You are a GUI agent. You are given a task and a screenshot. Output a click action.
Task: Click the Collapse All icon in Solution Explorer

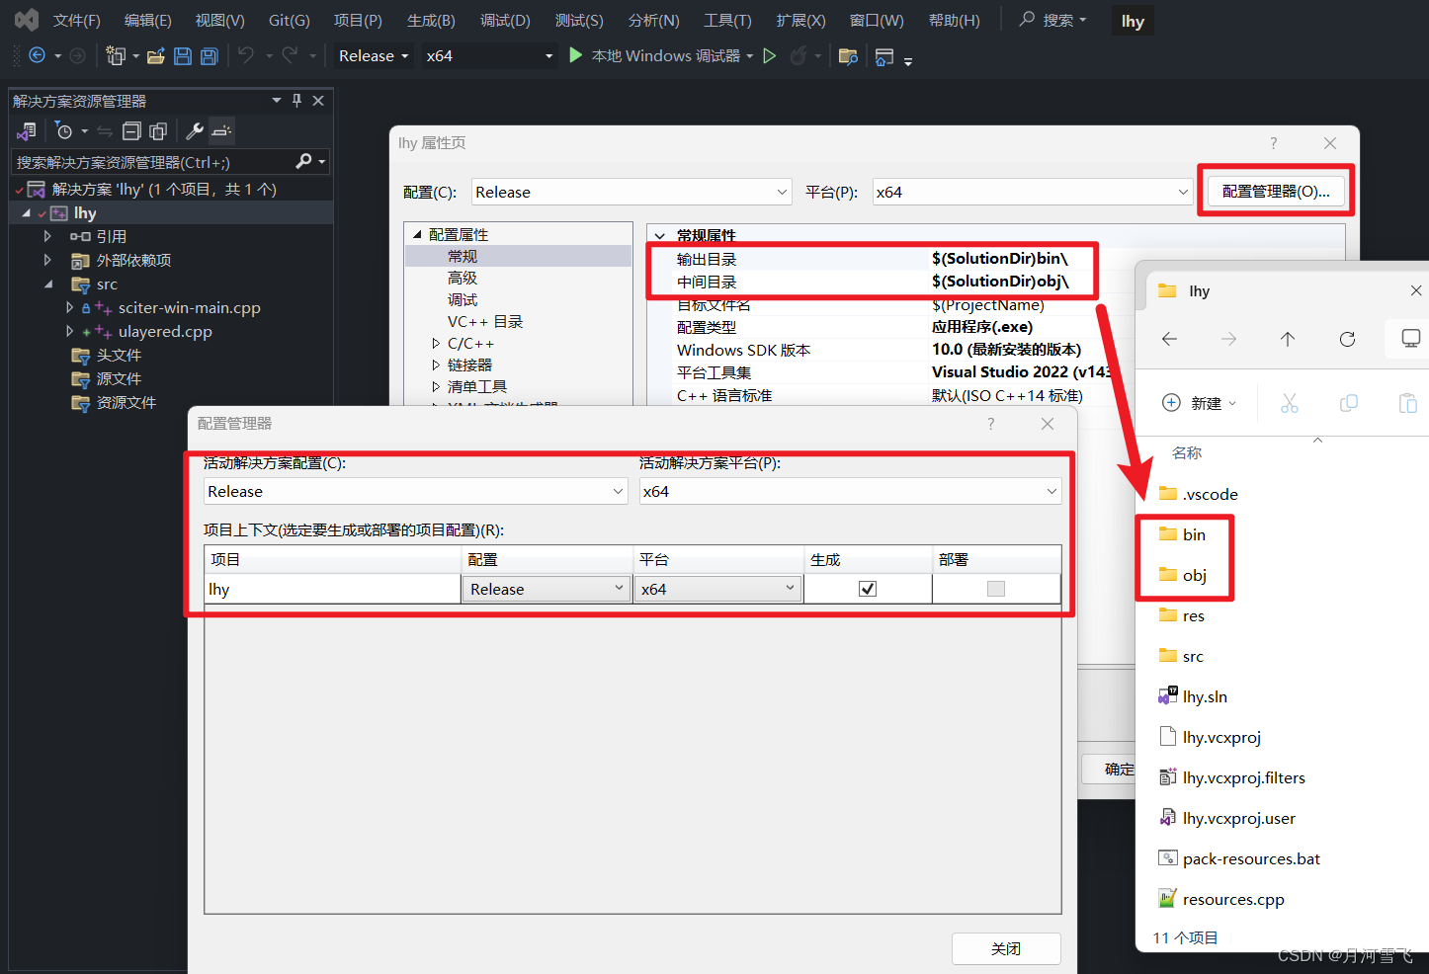click(x=129, y=130)
